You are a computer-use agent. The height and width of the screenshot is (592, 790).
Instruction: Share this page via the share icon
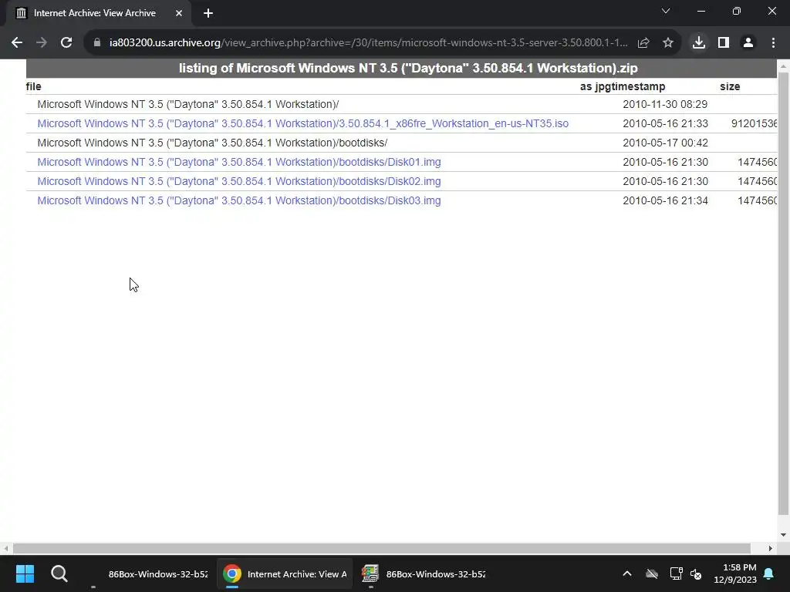[643, 43]
